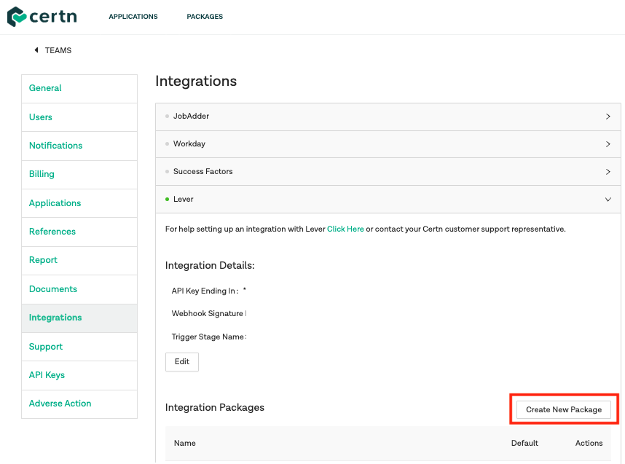This screenshot has height=464, width=625.
Task: Click the Default column header
Action: 524,444
